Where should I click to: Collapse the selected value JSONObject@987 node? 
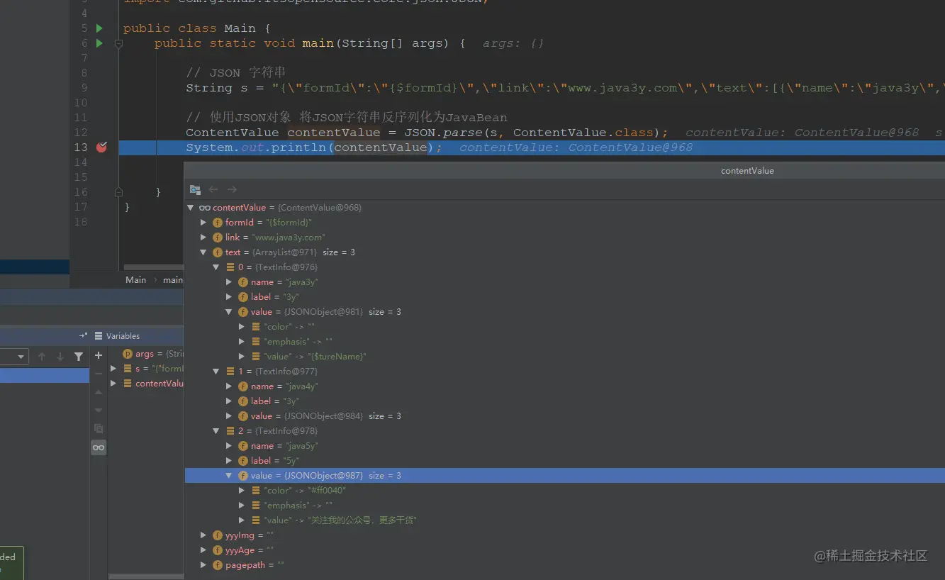point(229,476)
